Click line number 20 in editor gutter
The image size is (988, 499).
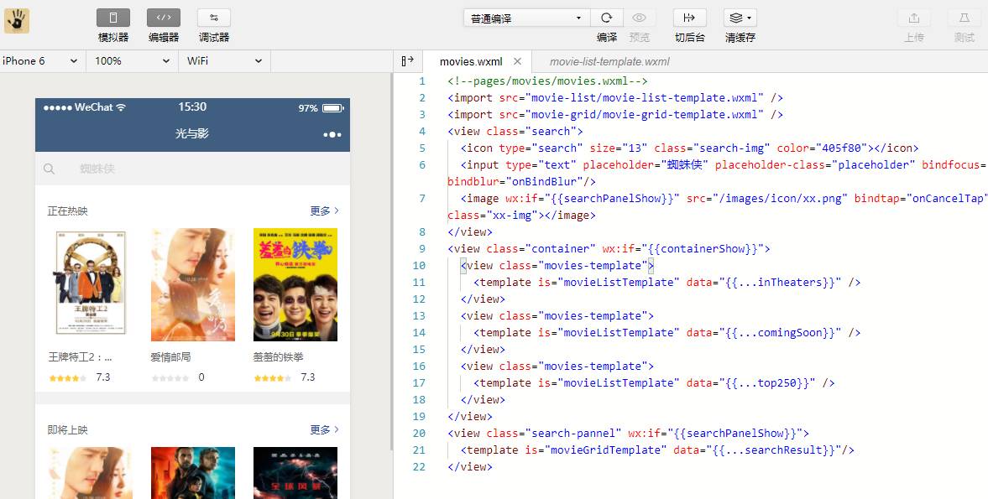419,433
